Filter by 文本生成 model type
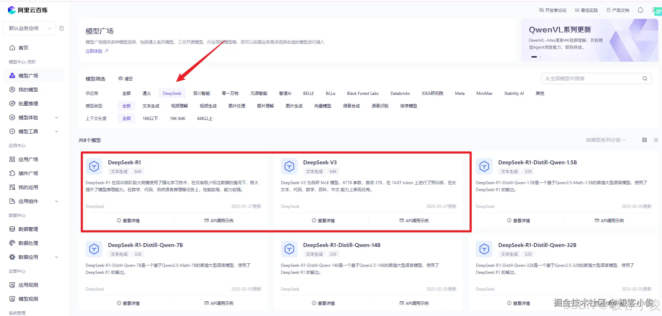 tap(151, 106)
